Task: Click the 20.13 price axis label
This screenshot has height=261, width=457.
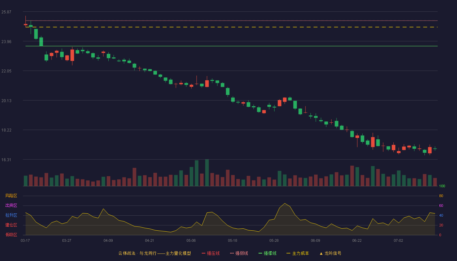Action: (6, 100)
